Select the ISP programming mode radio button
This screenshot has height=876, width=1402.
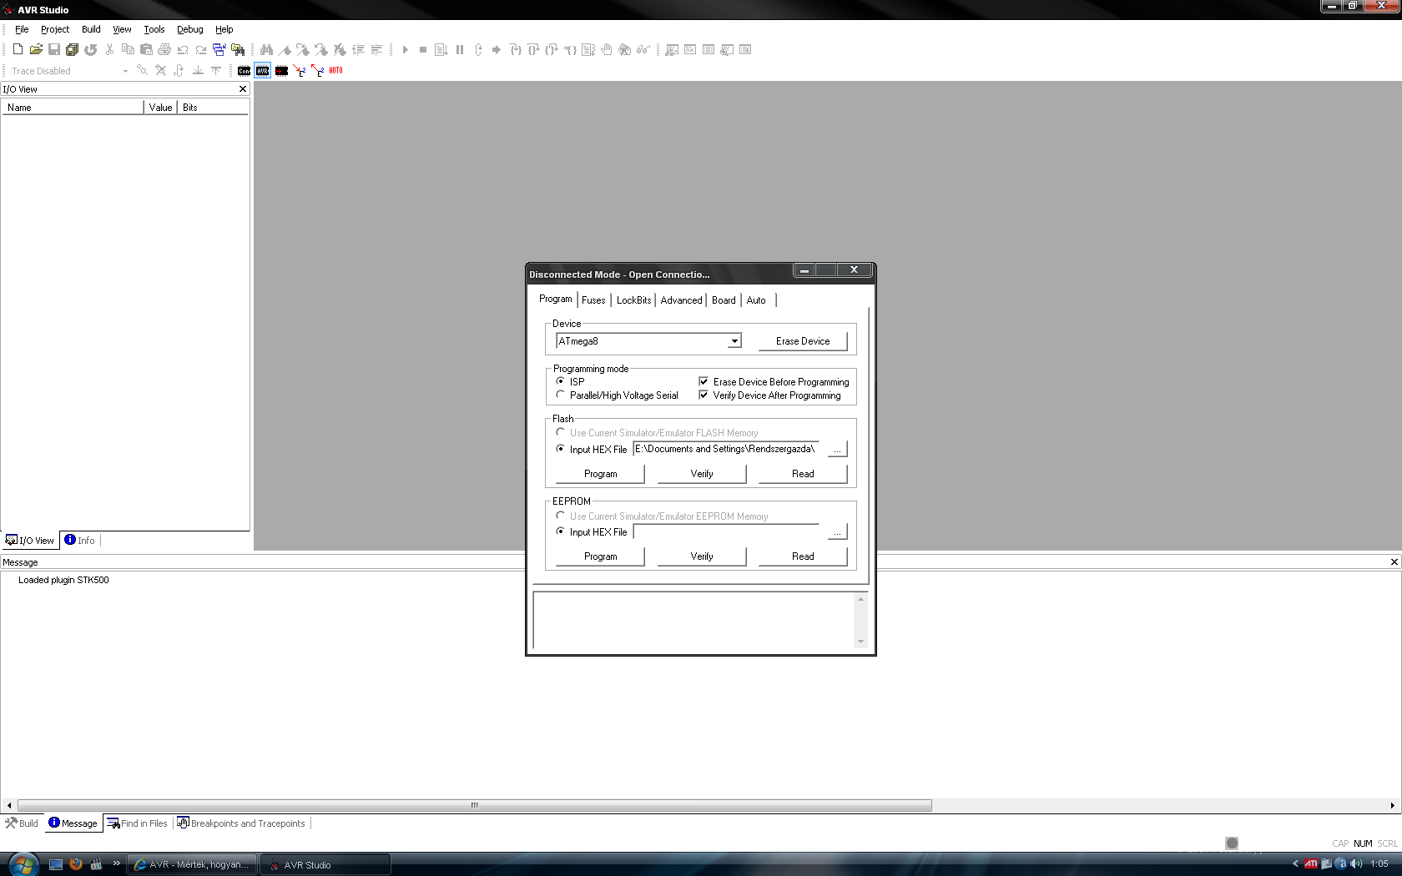click(x=561, y=381)
